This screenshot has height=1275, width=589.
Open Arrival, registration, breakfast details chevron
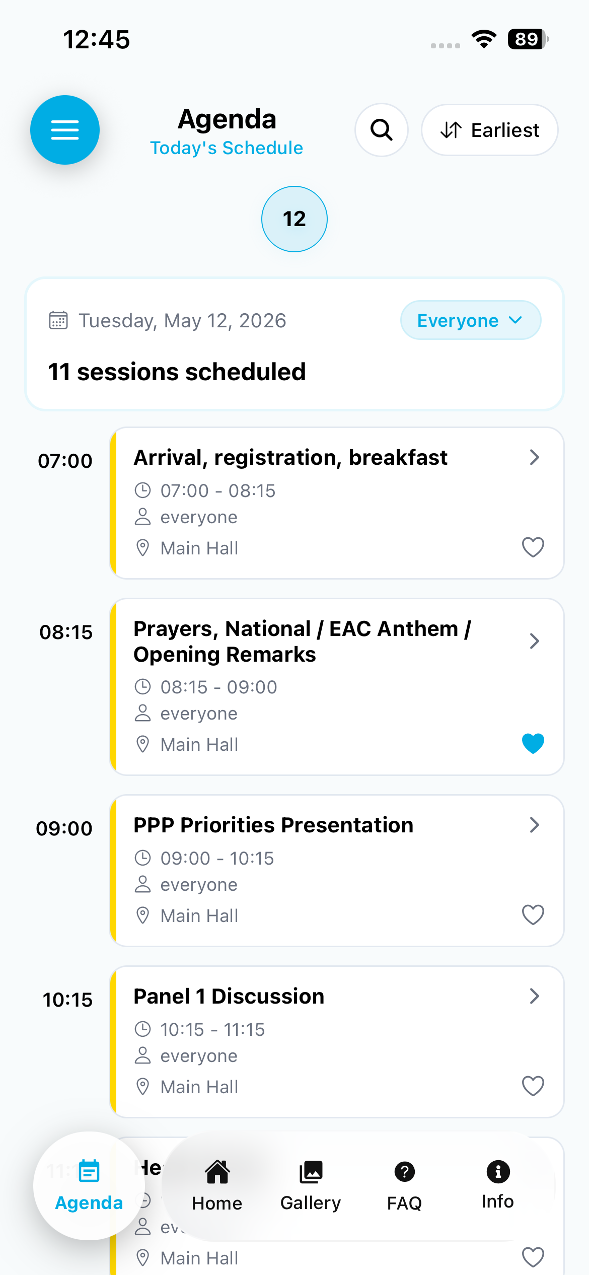tap(535, 457)
